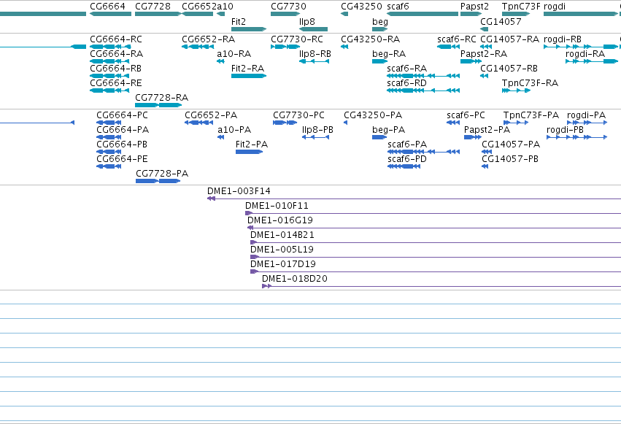Image resolution: width=621 pixels, height=424 pixels.
Task: Select BAC clone DME1-016G19
Action: (434, 228)
